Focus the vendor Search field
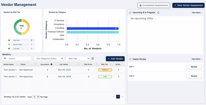206x105 pixels. coord(17,58)
